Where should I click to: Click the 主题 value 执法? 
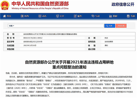(106, 38)
